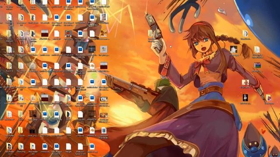This screenshot has height=157, width=280.
Task: Open the folder with purple preview content
Action: click(269, 98)
